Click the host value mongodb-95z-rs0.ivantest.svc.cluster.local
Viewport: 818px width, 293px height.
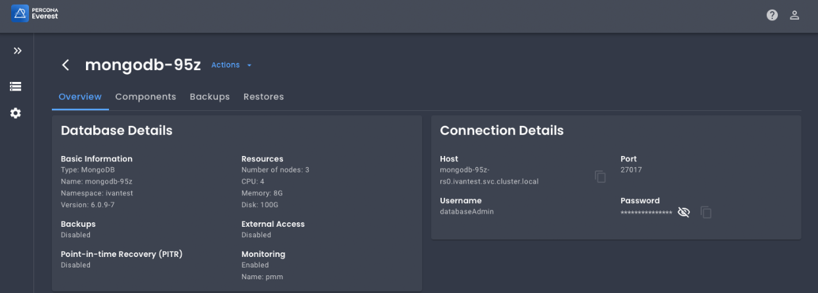[489, 176]
